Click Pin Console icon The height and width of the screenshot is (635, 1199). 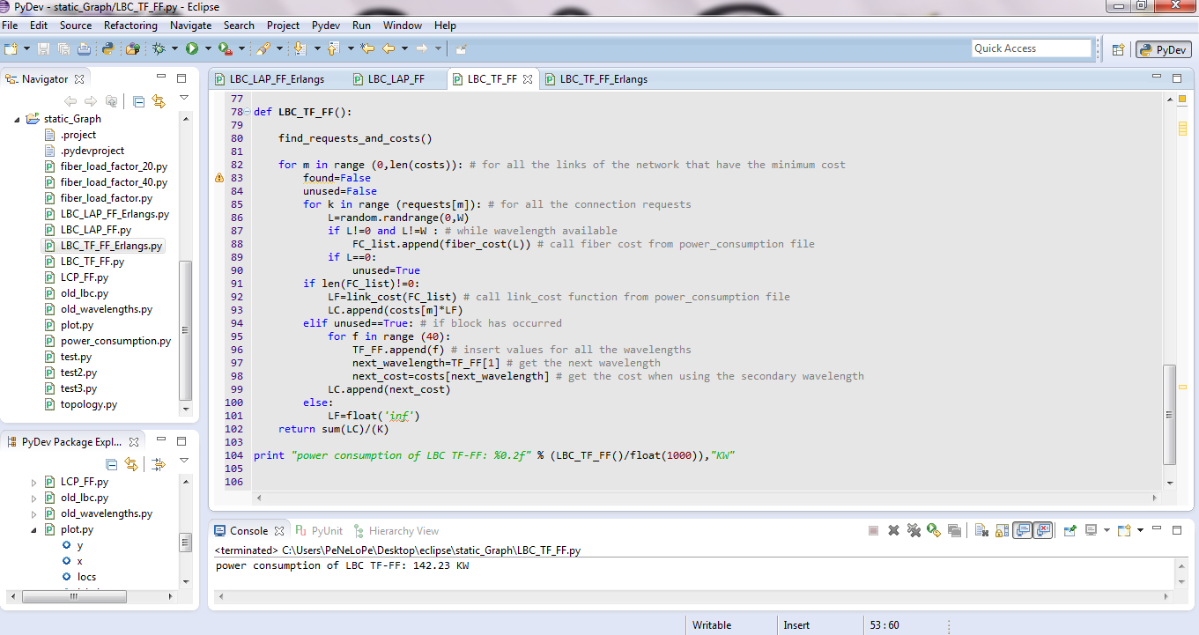coord(1069,530)
